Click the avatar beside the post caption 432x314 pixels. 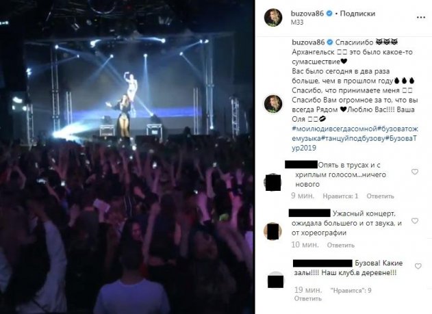pyautogui.click(x=273, y=104)
